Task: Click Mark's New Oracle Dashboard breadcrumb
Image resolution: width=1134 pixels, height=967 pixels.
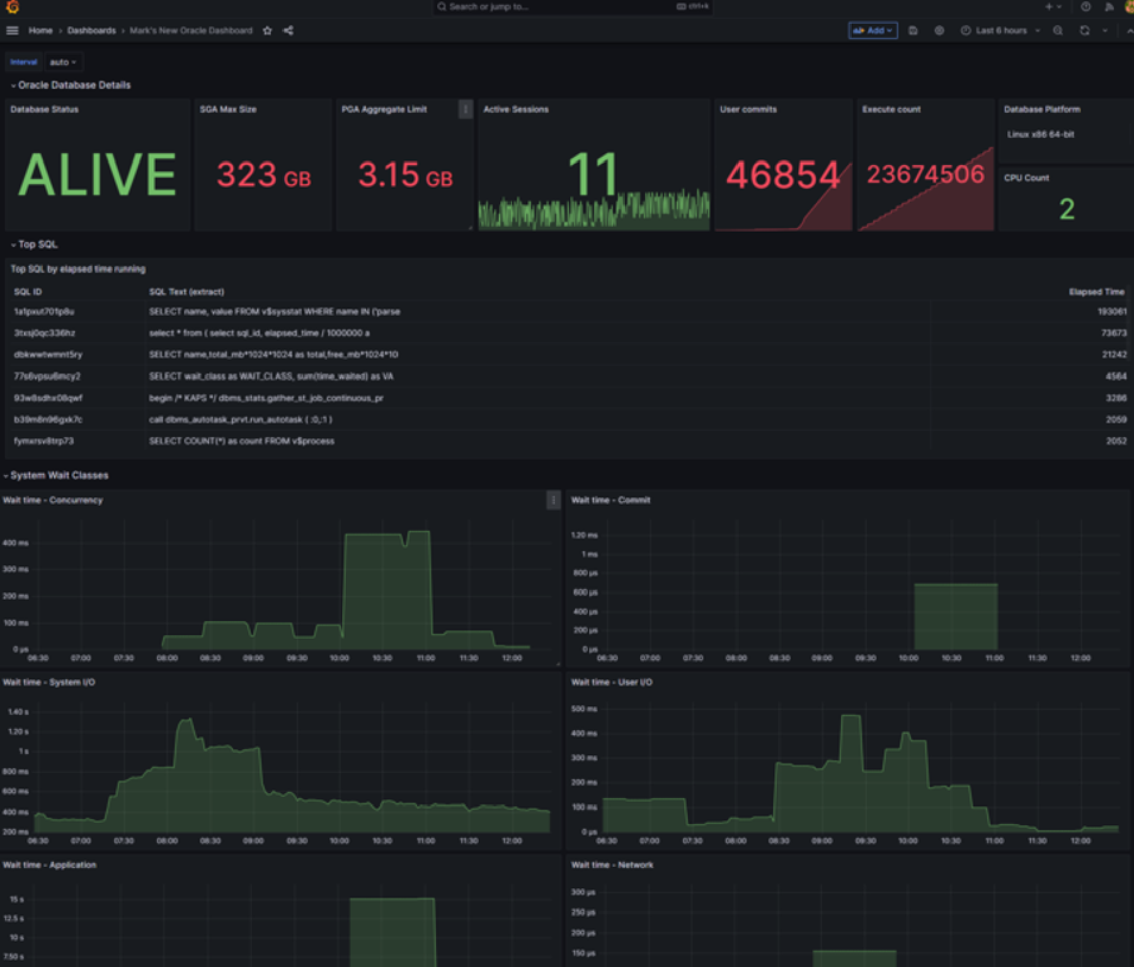Action: click(x=191, y=30)
